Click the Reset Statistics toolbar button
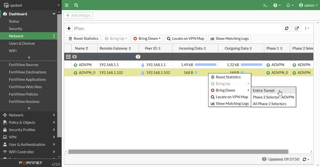Image resolution: width=320 pixels, height=167 pixels. click(x=83, y=39)
